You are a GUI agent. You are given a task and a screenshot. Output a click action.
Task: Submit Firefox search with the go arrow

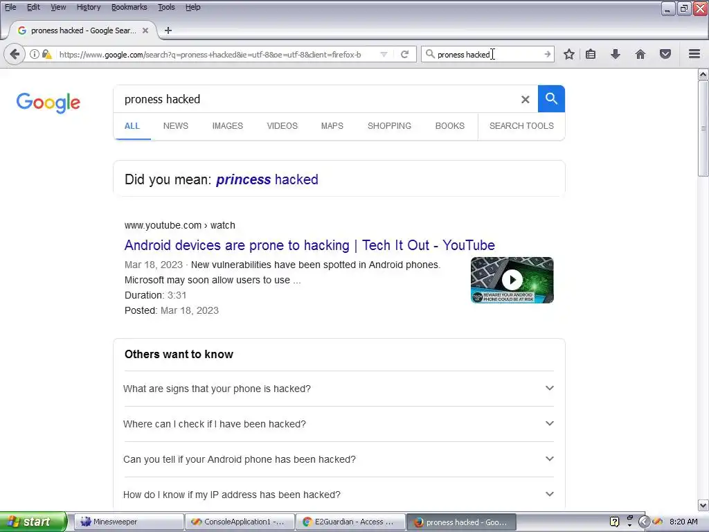[x=547, y=54]
